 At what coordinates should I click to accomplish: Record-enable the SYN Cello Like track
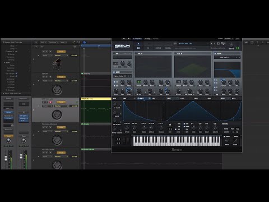pyautogui.click(x=50, y=102)
